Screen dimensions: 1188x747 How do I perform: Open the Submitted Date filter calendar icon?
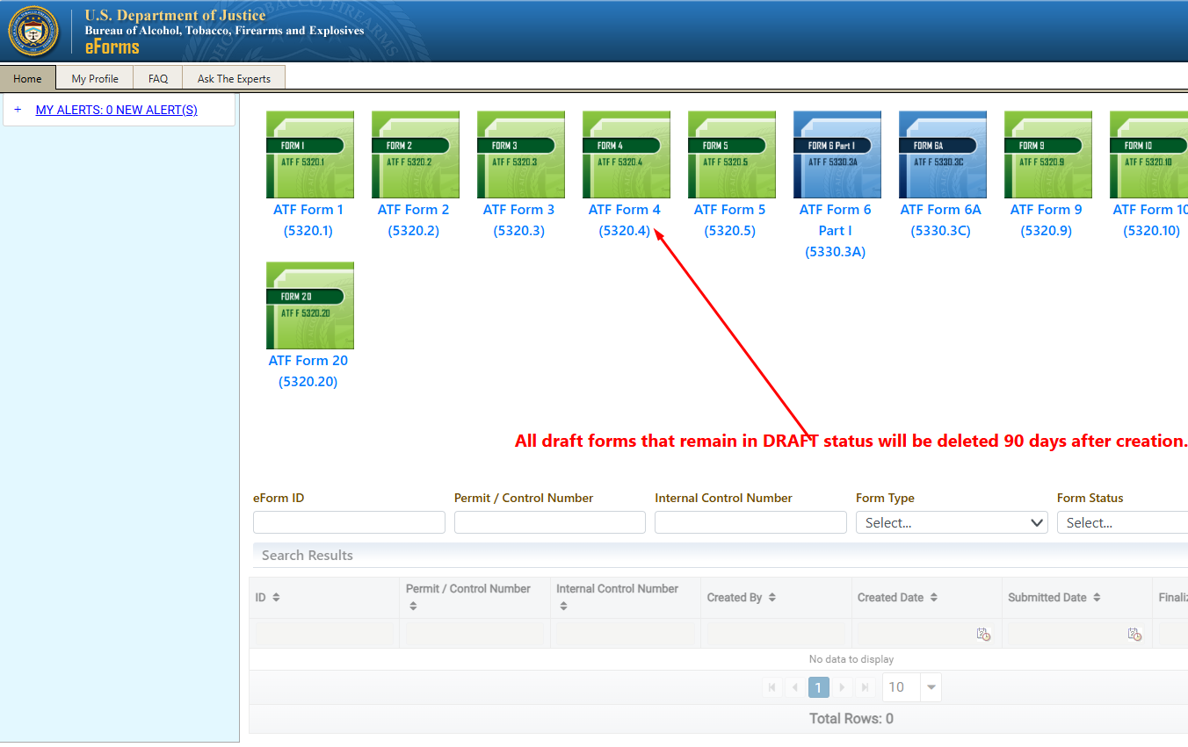tap(1134, 634)
